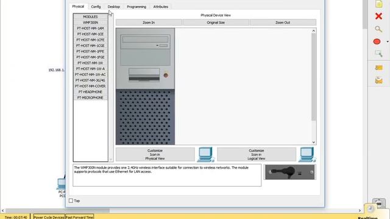Click the Zoom Out button
This screenshot has height=219, width=390.
pos(283,23)
